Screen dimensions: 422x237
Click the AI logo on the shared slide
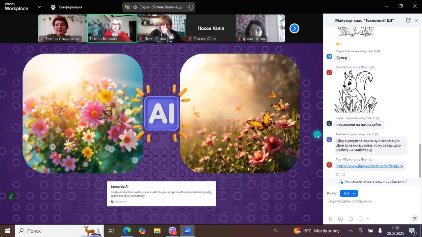pyautogui.click(x=162, y=113)
